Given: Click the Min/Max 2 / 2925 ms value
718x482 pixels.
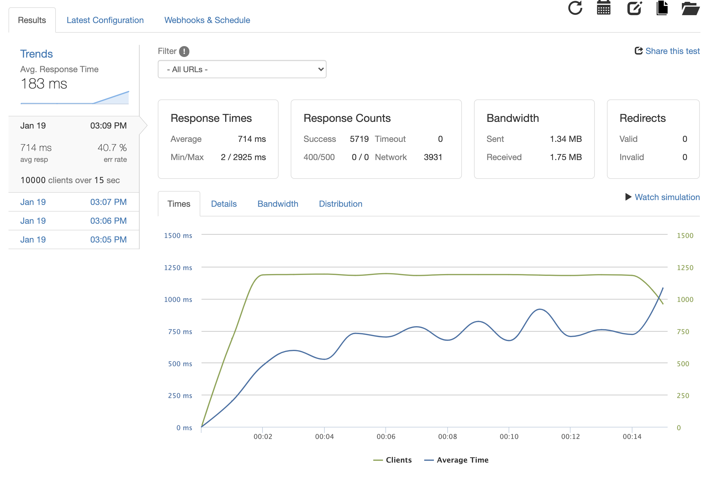Looking at the screenshot, I should tap(243, 157).
